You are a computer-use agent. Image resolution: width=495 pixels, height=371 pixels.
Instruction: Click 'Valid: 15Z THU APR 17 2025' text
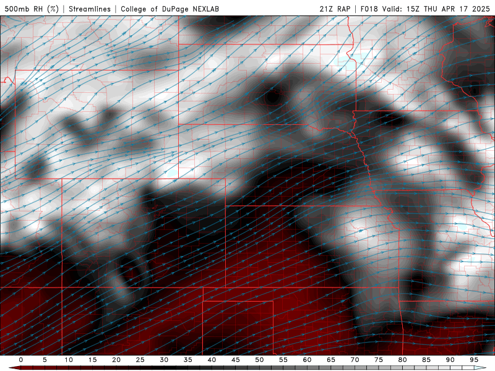click(436, 9)
